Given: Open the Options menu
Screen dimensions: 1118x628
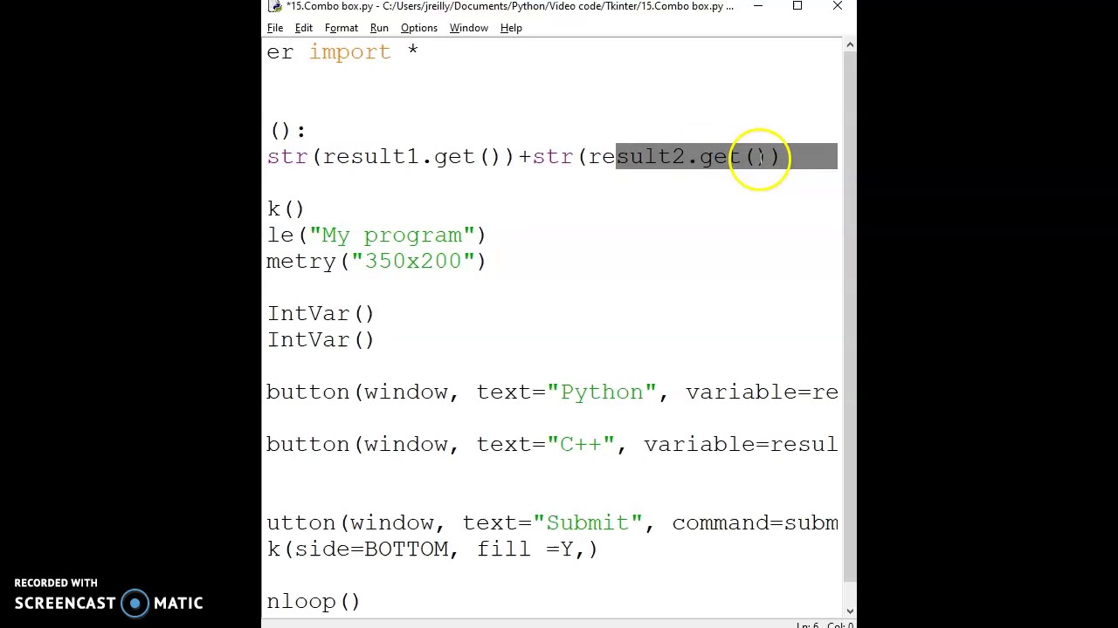Looking at the screenshot, I should (x=419, y=28).
